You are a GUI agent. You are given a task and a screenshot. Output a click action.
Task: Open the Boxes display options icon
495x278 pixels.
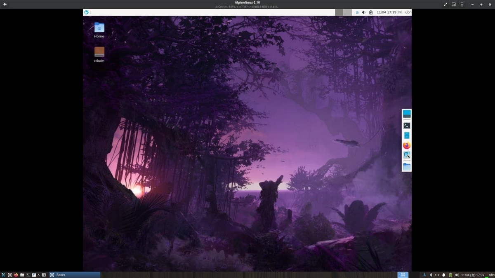(x=454, y=4)
